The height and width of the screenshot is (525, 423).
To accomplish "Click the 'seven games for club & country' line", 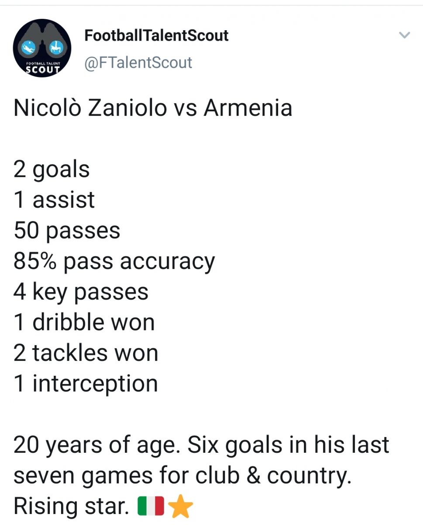I will coord(182,476).
